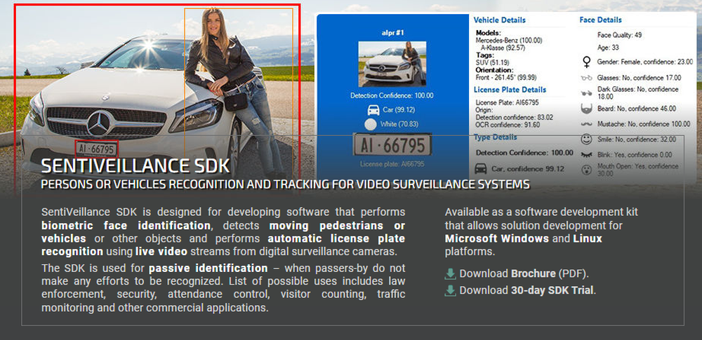Click the Face Details heading

coord(600,20)
